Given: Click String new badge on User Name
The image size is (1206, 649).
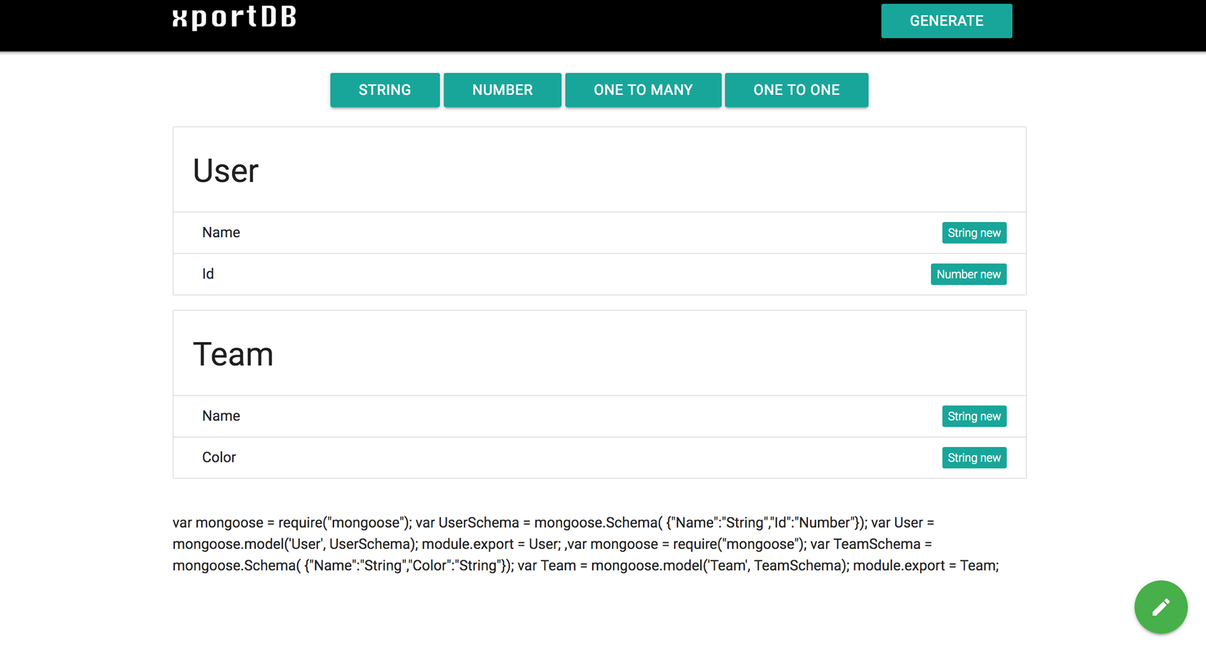Looking at the screenshot, I should coord(973,233).
